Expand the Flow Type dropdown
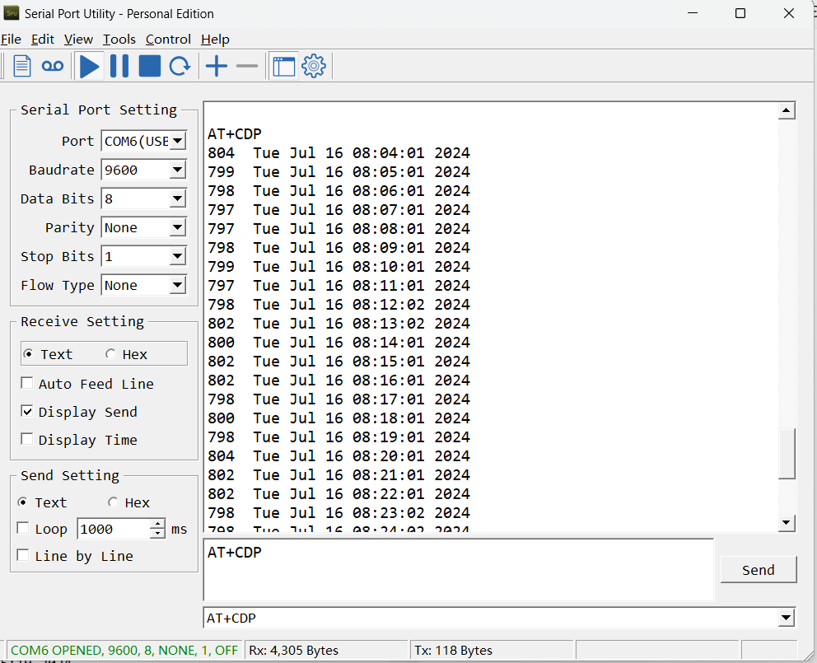The image size is (817, 663). click(178, 286)
